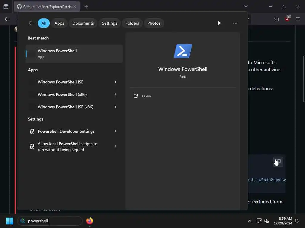Open the list all tabs dropdown
This screenshot has width=305, height=228.
(246, 7)
